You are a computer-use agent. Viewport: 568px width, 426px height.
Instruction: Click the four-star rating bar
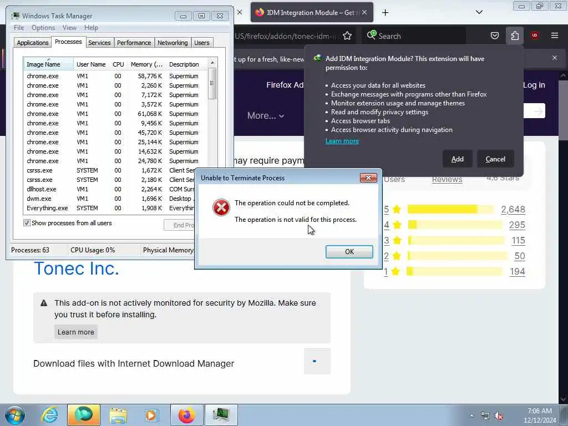pyautogui.click(x=455, y=225)
